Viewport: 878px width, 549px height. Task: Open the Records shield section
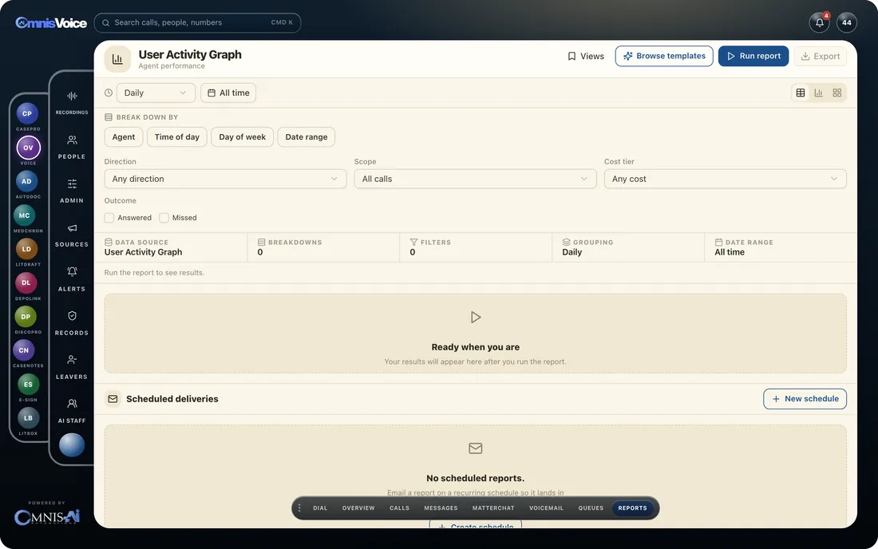pos(72,322)
